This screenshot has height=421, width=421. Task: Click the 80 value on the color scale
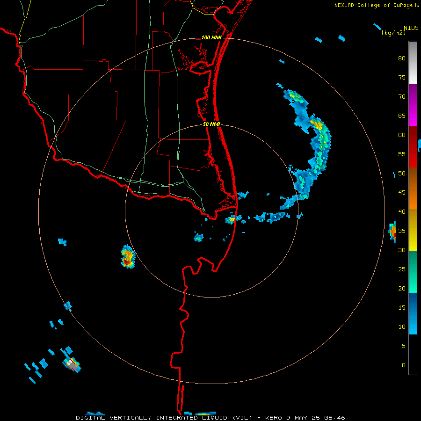coord(402,58)
